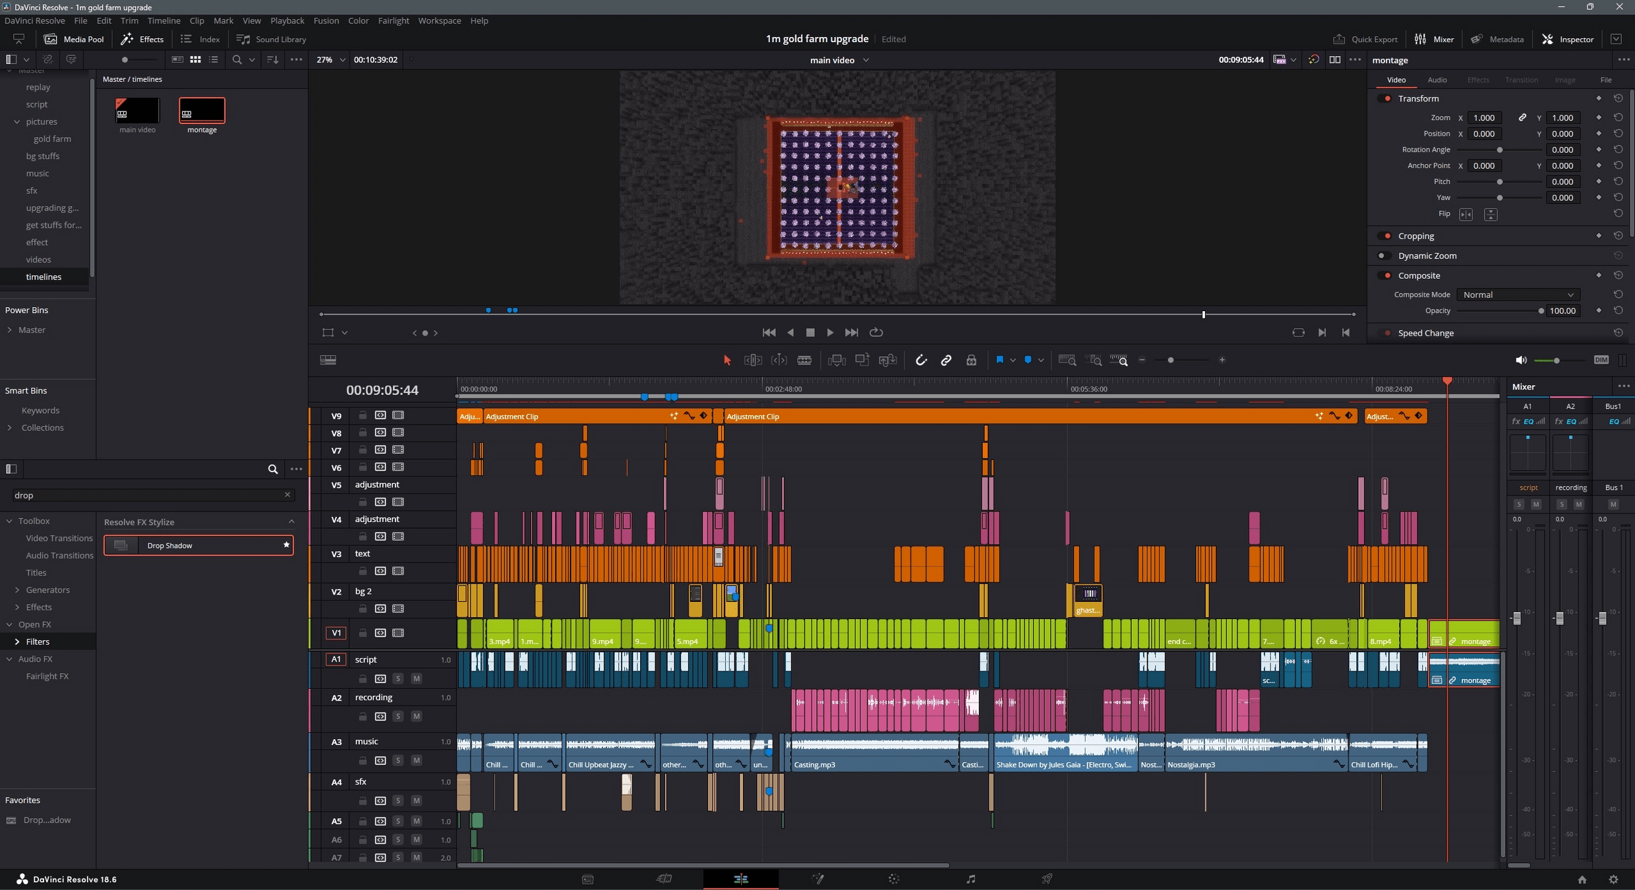The width and height of the screenshot is (1635, 890).
Task: Toggle timeline snapping magnet icon
Action: [920, 360]
